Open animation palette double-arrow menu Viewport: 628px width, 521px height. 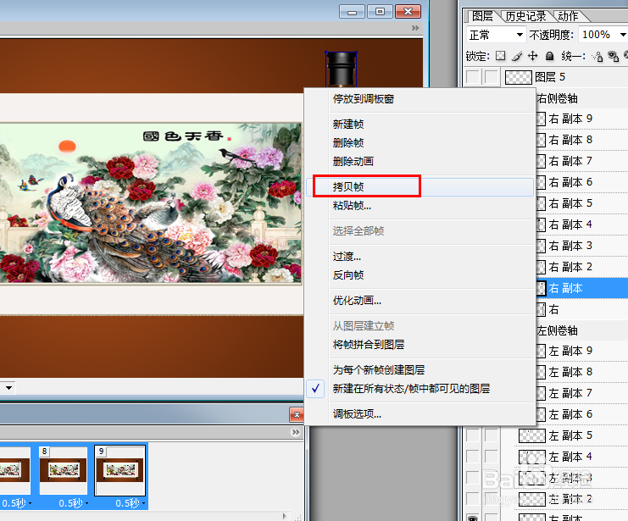(x=296, y=432)
